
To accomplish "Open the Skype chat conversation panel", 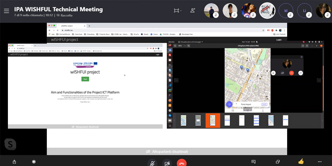I will (x=253, y=162).
